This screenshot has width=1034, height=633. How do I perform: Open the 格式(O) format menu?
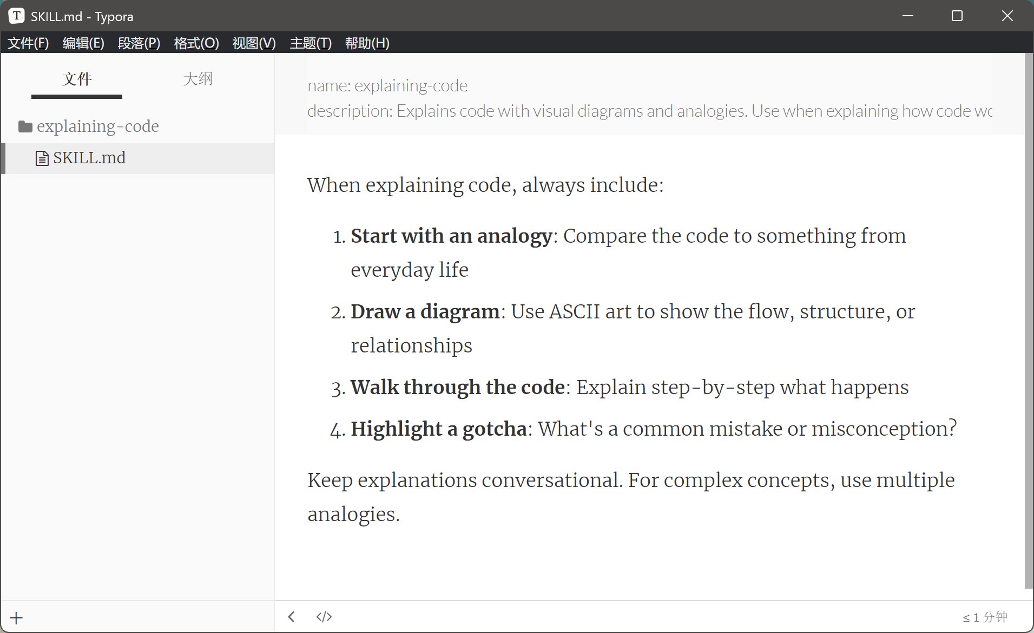[196, 43]
